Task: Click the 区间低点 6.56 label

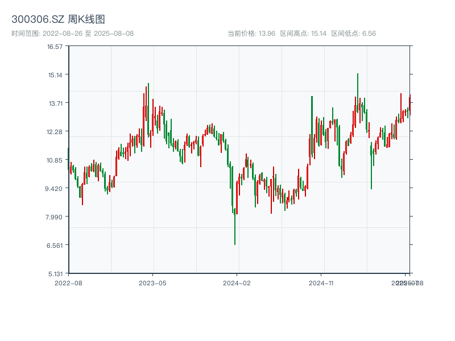Action: click(353, 34)
